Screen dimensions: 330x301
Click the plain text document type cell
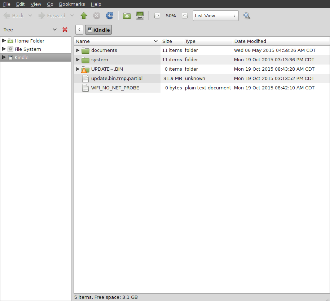click(208, 88)
